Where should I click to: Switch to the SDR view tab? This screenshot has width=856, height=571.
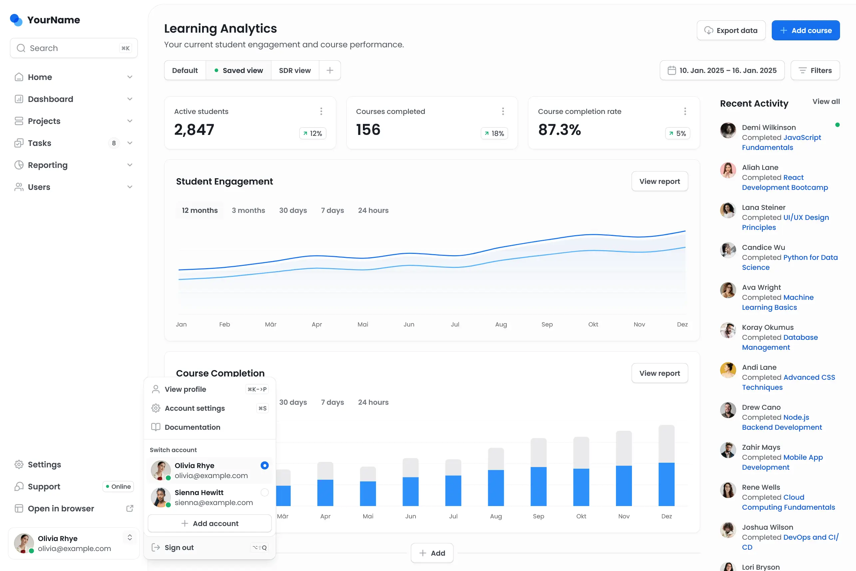[295, 70]
